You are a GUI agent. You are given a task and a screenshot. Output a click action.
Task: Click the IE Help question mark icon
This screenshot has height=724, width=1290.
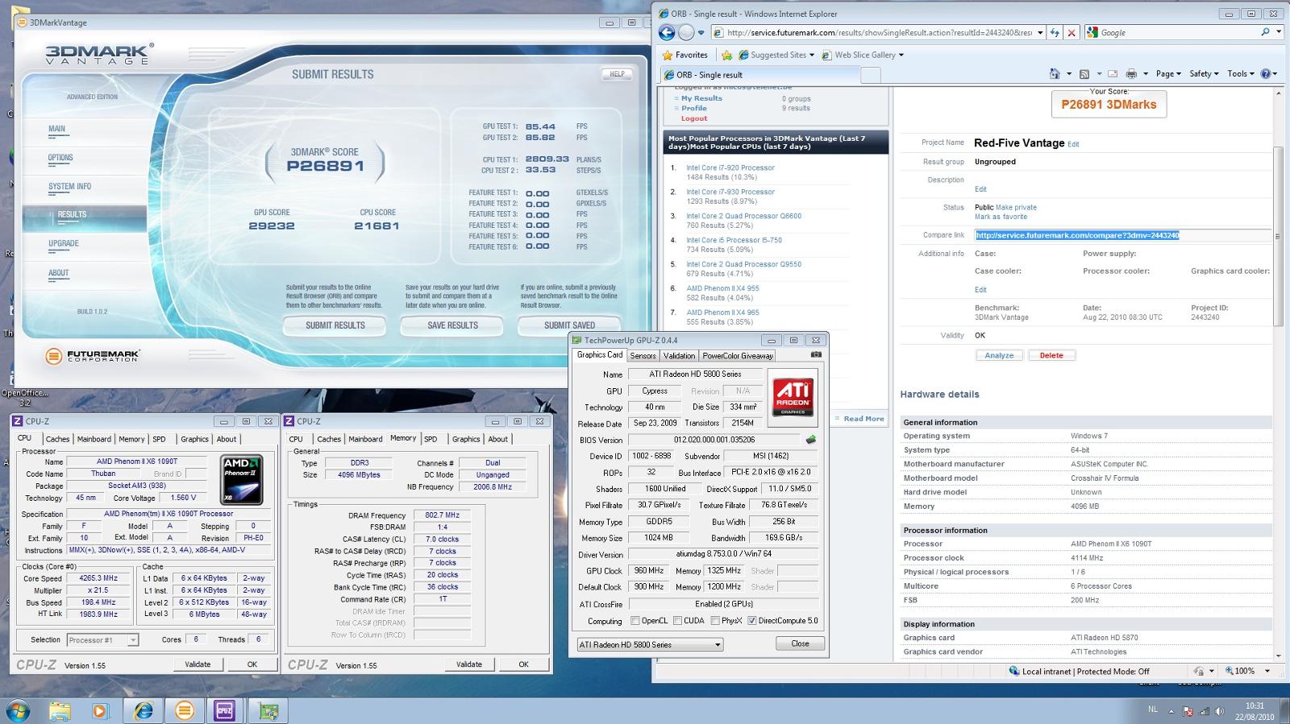pos(1266,73)
